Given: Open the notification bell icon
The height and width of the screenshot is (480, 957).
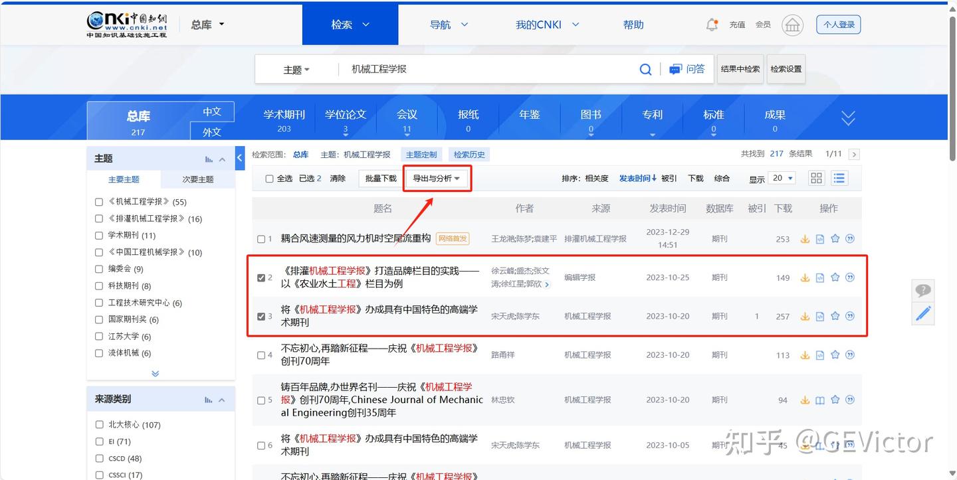Looking at the screenshot, I should click(712, 25).
